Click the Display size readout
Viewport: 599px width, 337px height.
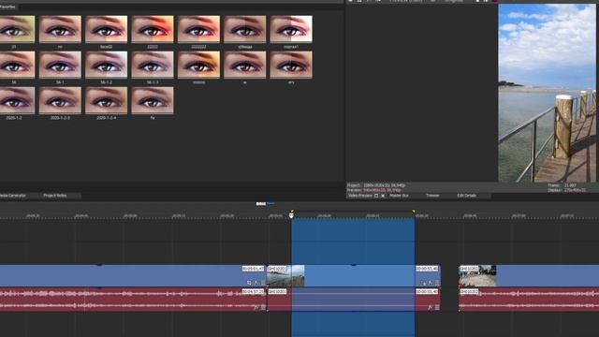point(567,190)
